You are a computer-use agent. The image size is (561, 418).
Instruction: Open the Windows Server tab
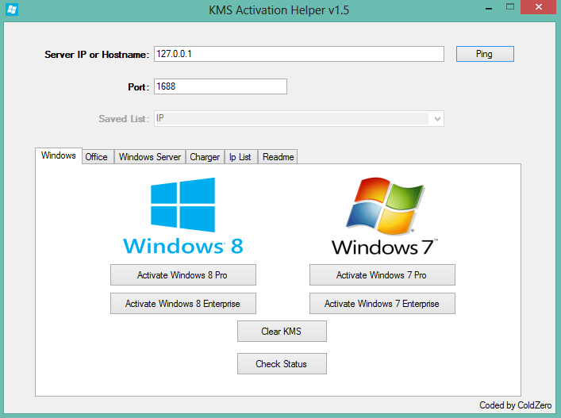click(x=149, y=157)
